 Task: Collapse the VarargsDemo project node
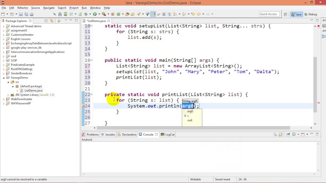[x=4, y=78]
